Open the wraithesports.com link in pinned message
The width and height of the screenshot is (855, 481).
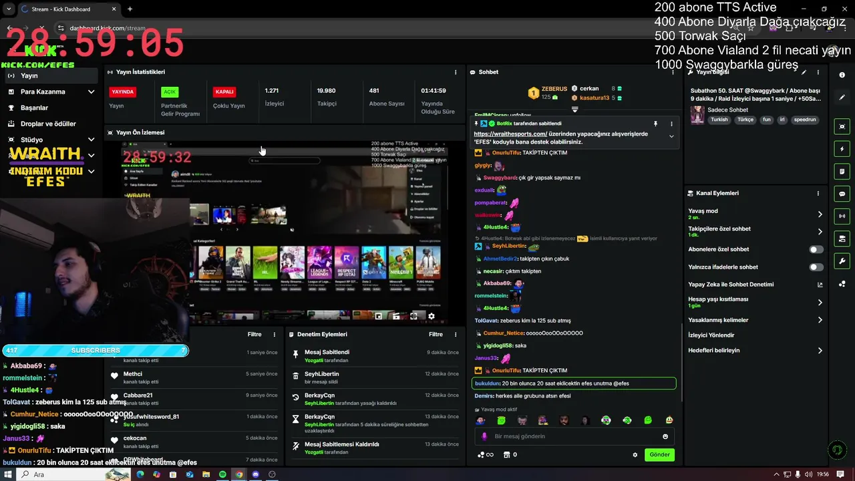point(510,134)
